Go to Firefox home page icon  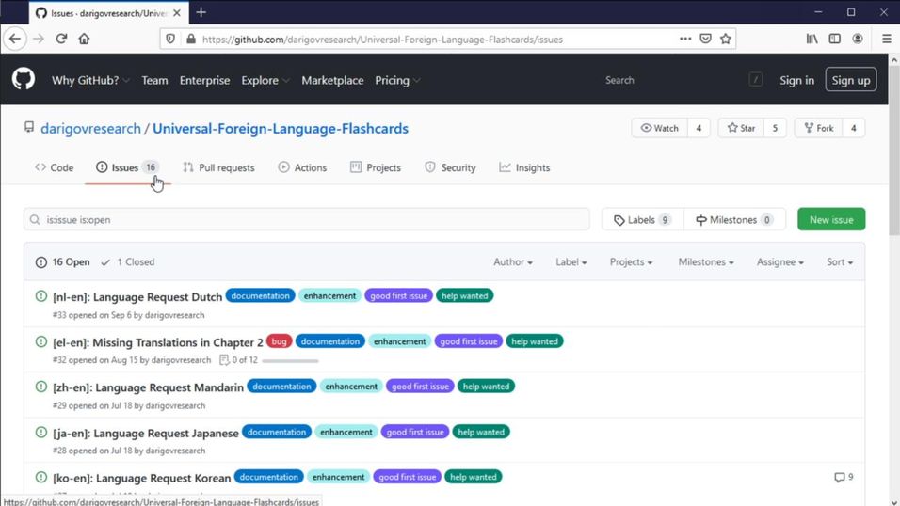coord(84,39)
